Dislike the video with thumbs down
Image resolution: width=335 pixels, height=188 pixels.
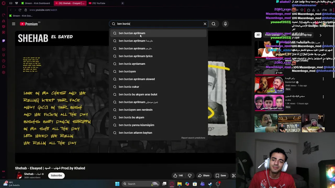(190, 175)
